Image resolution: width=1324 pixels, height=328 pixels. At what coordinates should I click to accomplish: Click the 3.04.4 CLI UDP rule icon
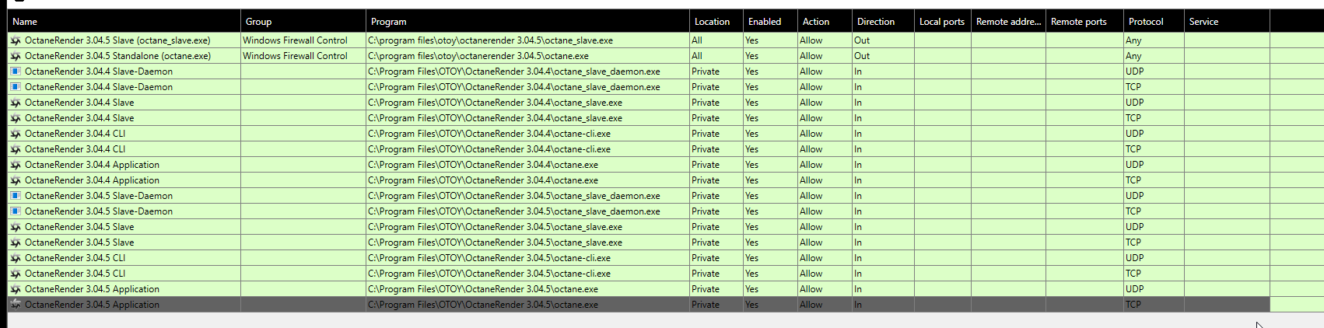tap(16, 134)
